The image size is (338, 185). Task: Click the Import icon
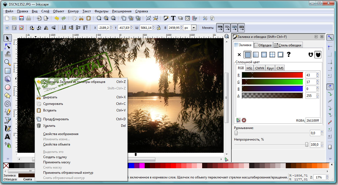click(x=39, y=18)
